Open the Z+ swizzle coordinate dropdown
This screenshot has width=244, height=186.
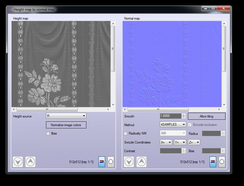194,142
